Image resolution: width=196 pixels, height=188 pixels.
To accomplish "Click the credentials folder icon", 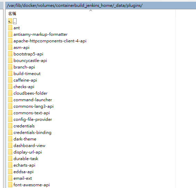I will [x=10, y=126].
